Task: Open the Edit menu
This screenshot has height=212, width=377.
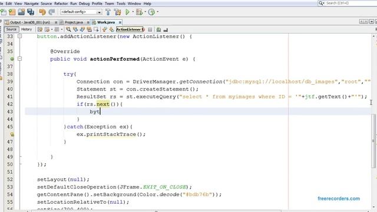Action: click(9, 4)
